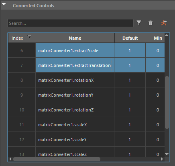Image resolution: width=175 pixels, height=166 pixels.
Task: Click the vertical scrollbar thumb
Action: tap(167, 102)
